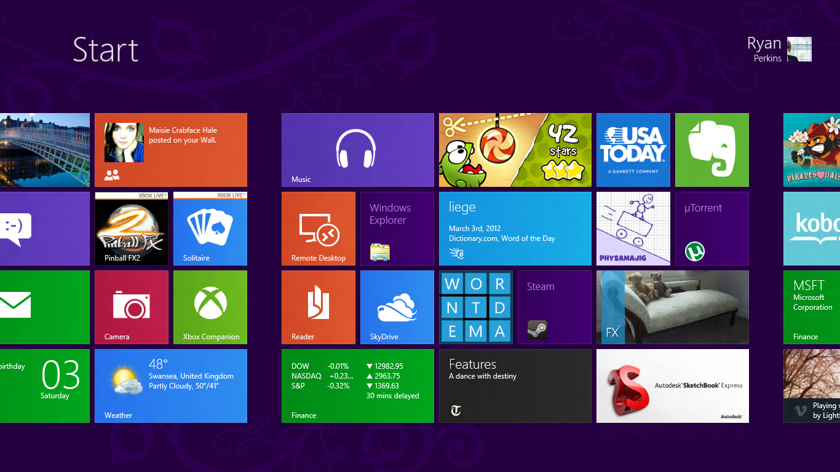Launch Steam from its tile

tap(555, 307)
